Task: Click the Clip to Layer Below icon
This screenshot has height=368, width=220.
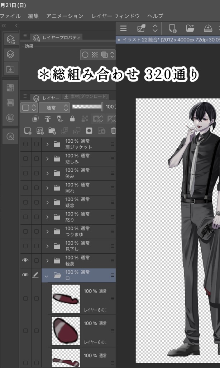Action: pos(35,119)
